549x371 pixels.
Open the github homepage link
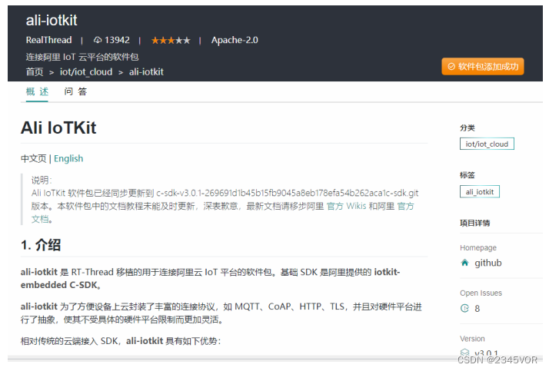(488, 263)
